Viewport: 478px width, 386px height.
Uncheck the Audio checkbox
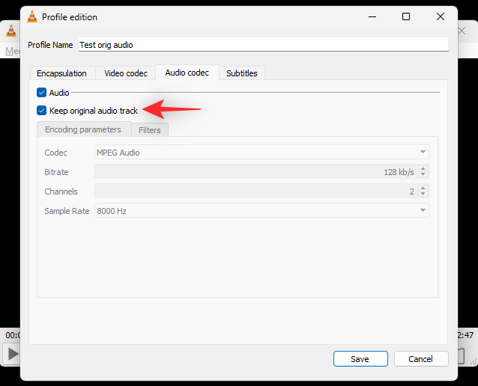[41, 92]
